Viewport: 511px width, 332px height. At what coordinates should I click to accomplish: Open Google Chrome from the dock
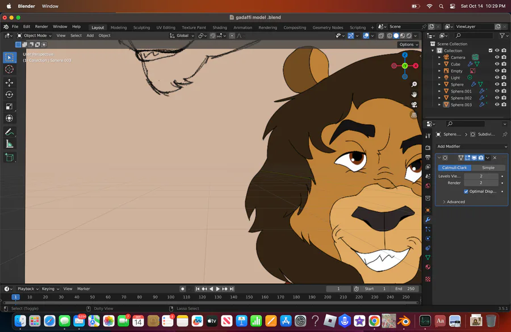(x=375, y=321)
